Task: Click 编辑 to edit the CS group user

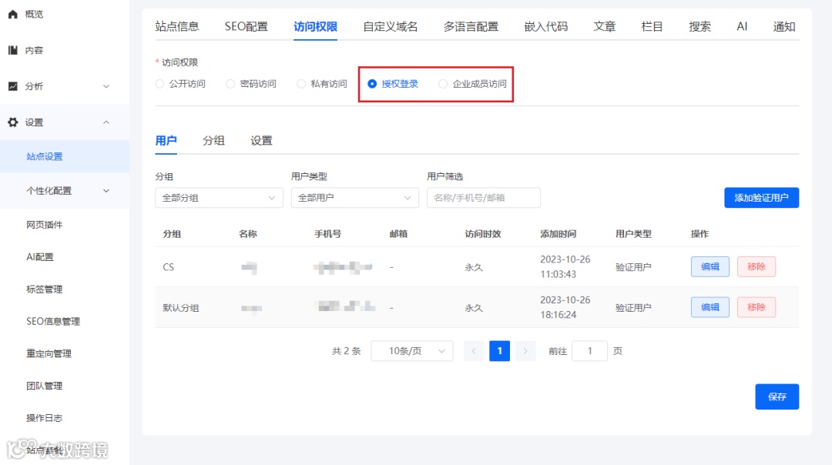Action: click(x=709, y=266)
